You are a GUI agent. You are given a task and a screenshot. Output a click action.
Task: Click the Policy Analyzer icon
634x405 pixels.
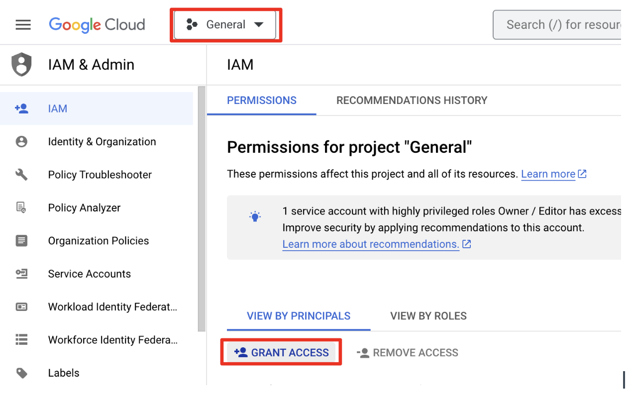(x=21, y=207)
